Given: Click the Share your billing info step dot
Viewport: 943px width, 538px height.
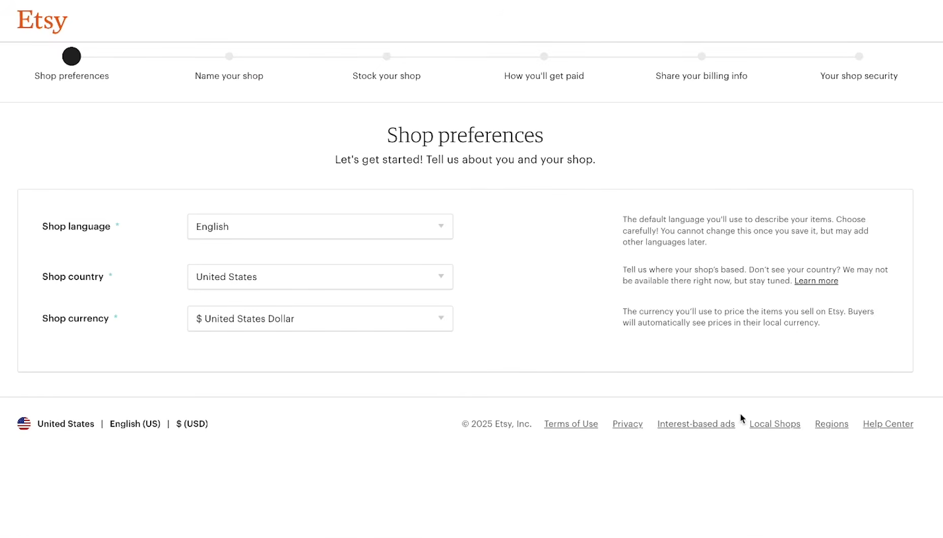Looking at the screenshot, I should coord(701,56).
